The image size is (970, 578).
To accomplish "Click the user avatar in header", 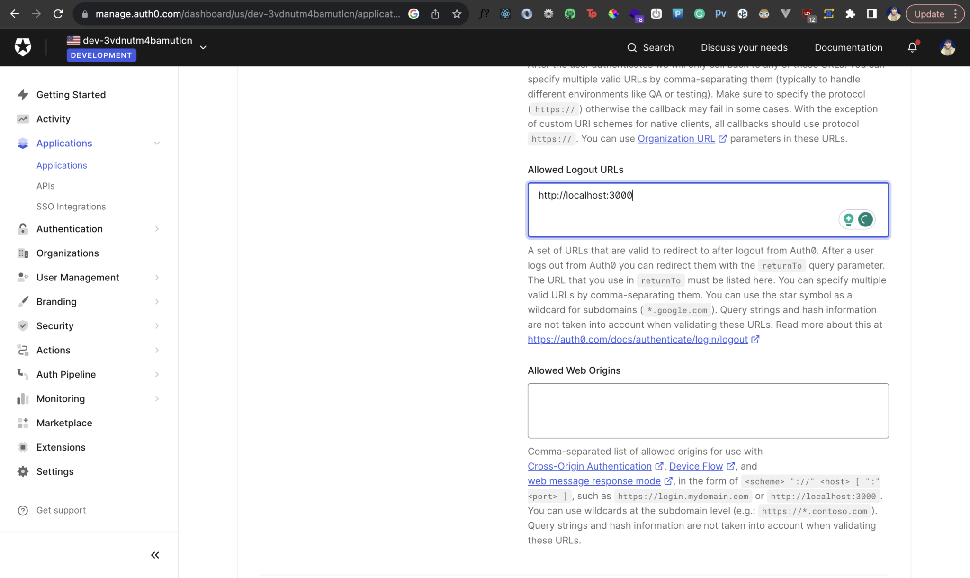I will [947, 47].
